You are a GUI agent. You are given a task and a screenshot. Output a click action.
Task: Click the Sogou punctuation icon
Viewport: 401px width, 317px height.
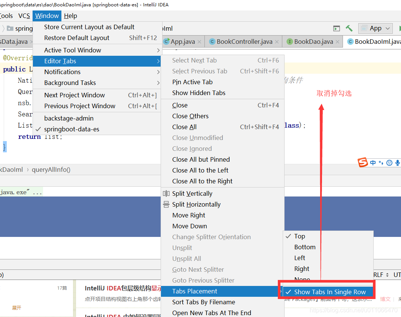point(381,162)
